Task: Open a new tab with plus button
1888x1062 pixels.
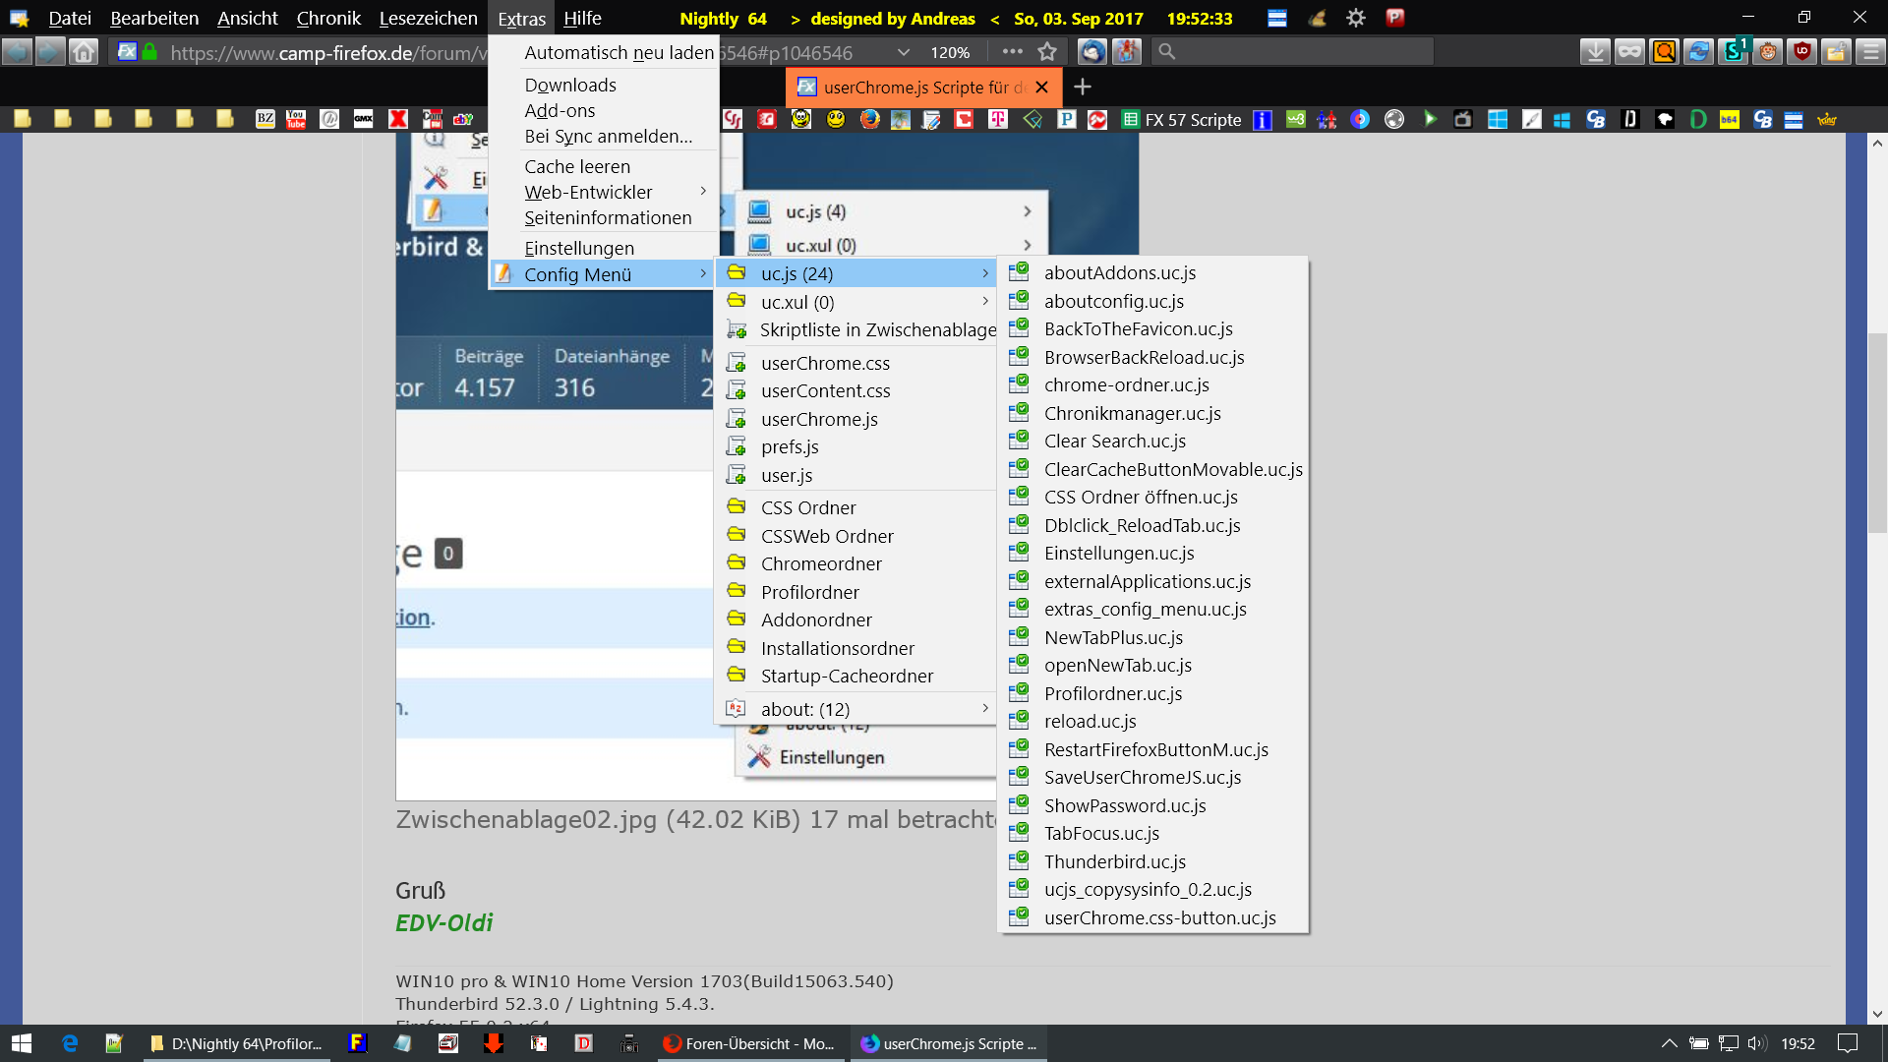Action: click(x=1082, y=88)
